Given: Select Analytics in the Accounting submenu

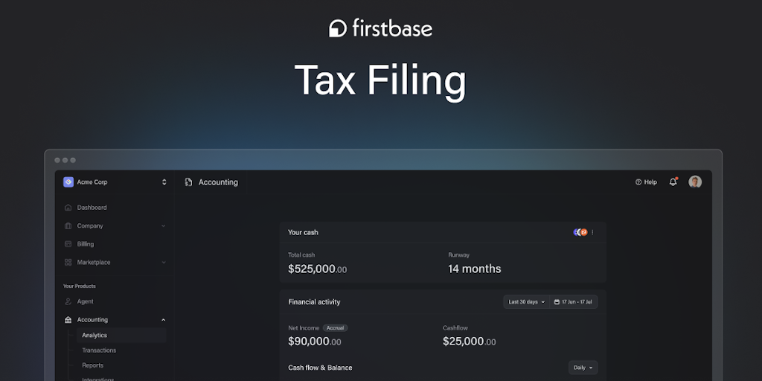Looking at the screenshot, I should click(95, 336).
